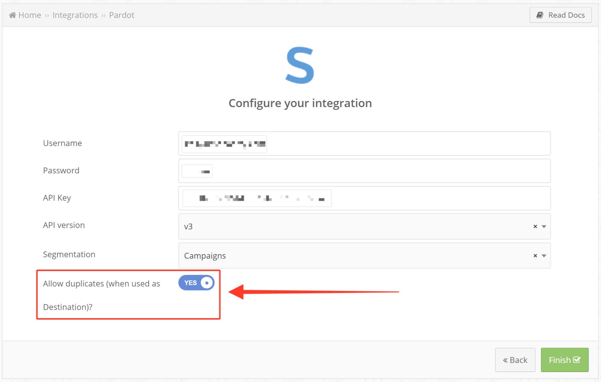Focus the Password input field
The width and height of the screenshot is (601, 382).
(x=365, y=171)
